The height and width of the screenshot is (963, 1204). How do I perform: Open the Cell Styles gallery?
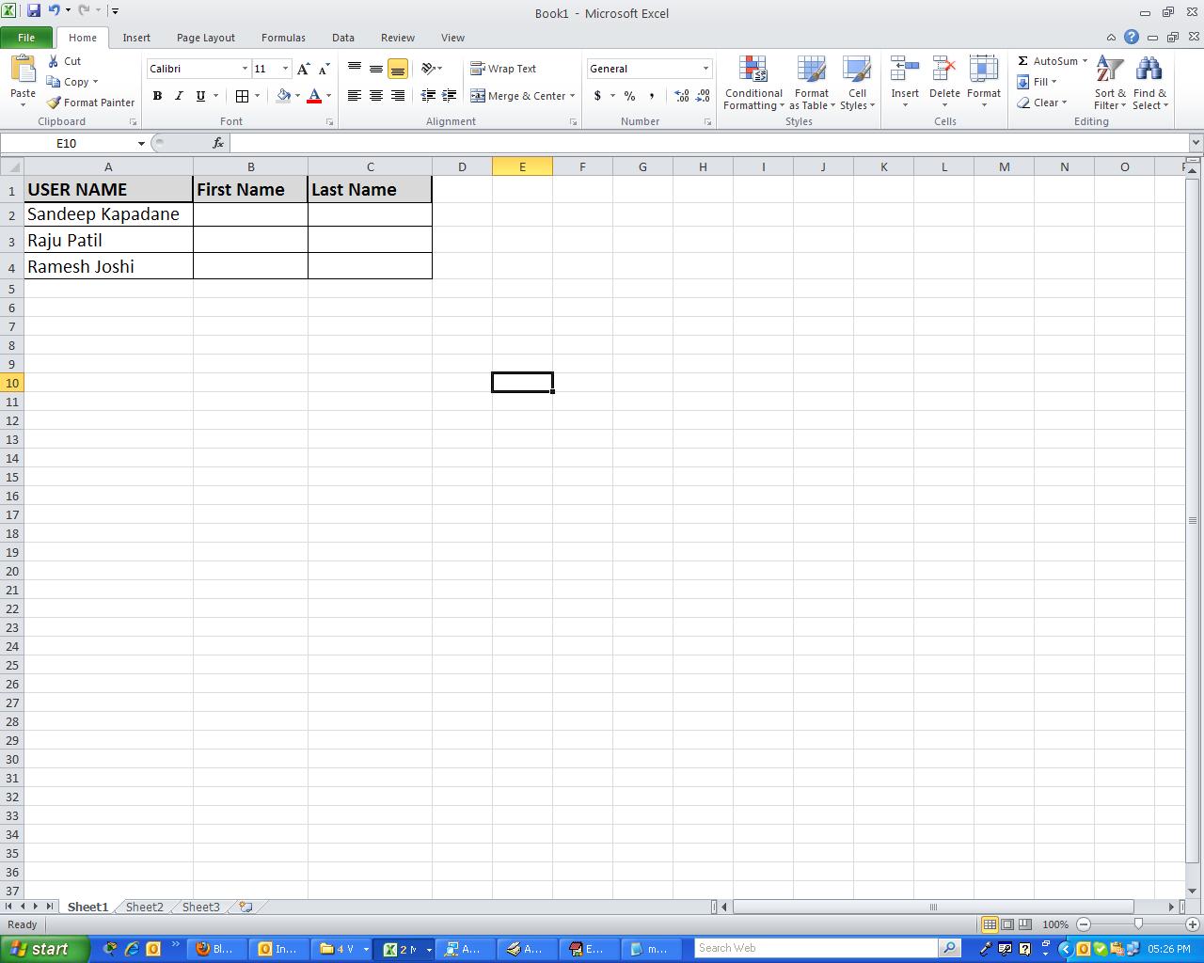(857, 83)
